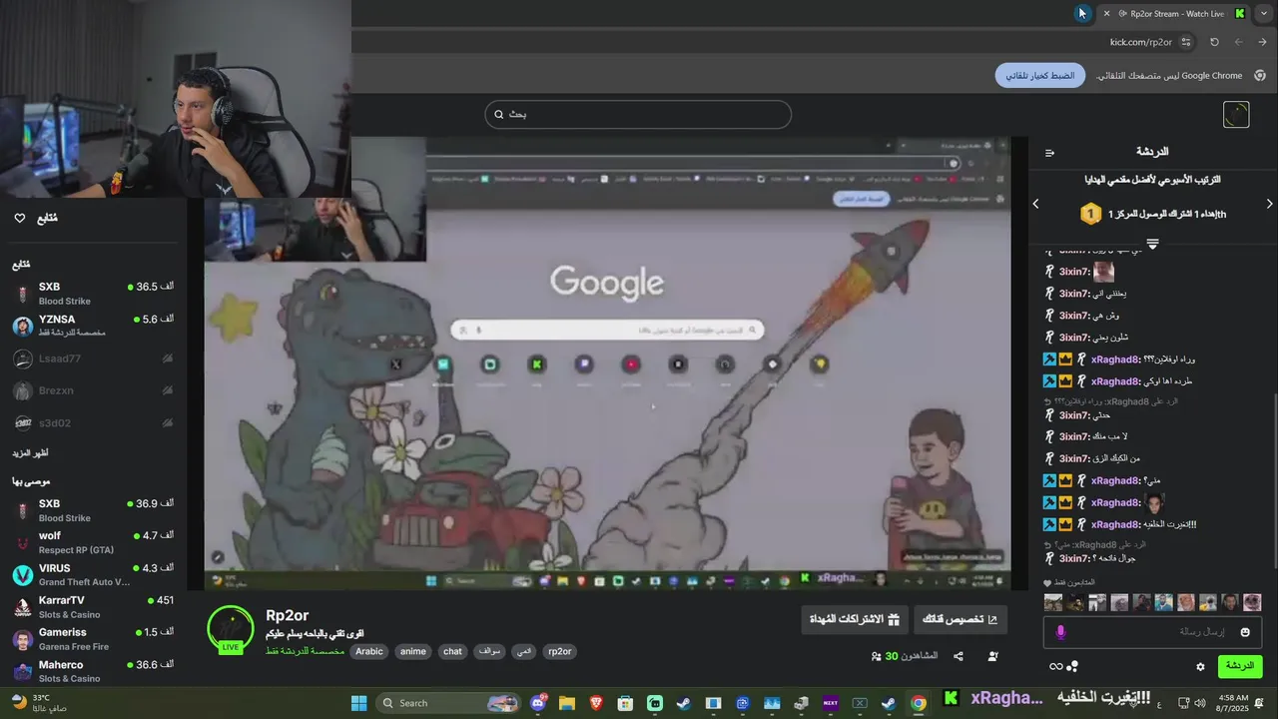The width and height of the screenshot is (1278, 719).
Task: Open chat settings gear icon
Action: click(x=1200, y=666)
